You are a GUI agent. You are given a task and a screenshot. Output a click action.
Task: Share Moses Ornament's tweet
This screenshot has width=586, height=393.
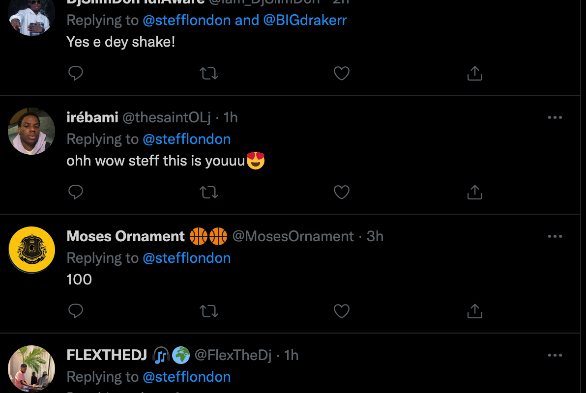point(474,311)
